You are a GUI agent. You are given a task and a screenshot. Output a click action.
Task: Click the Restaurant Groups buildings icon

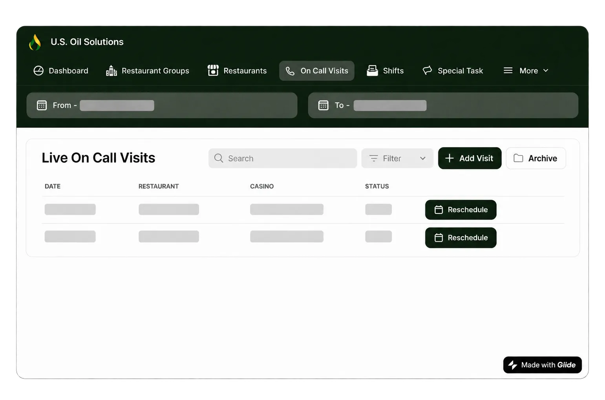point(111,71)
